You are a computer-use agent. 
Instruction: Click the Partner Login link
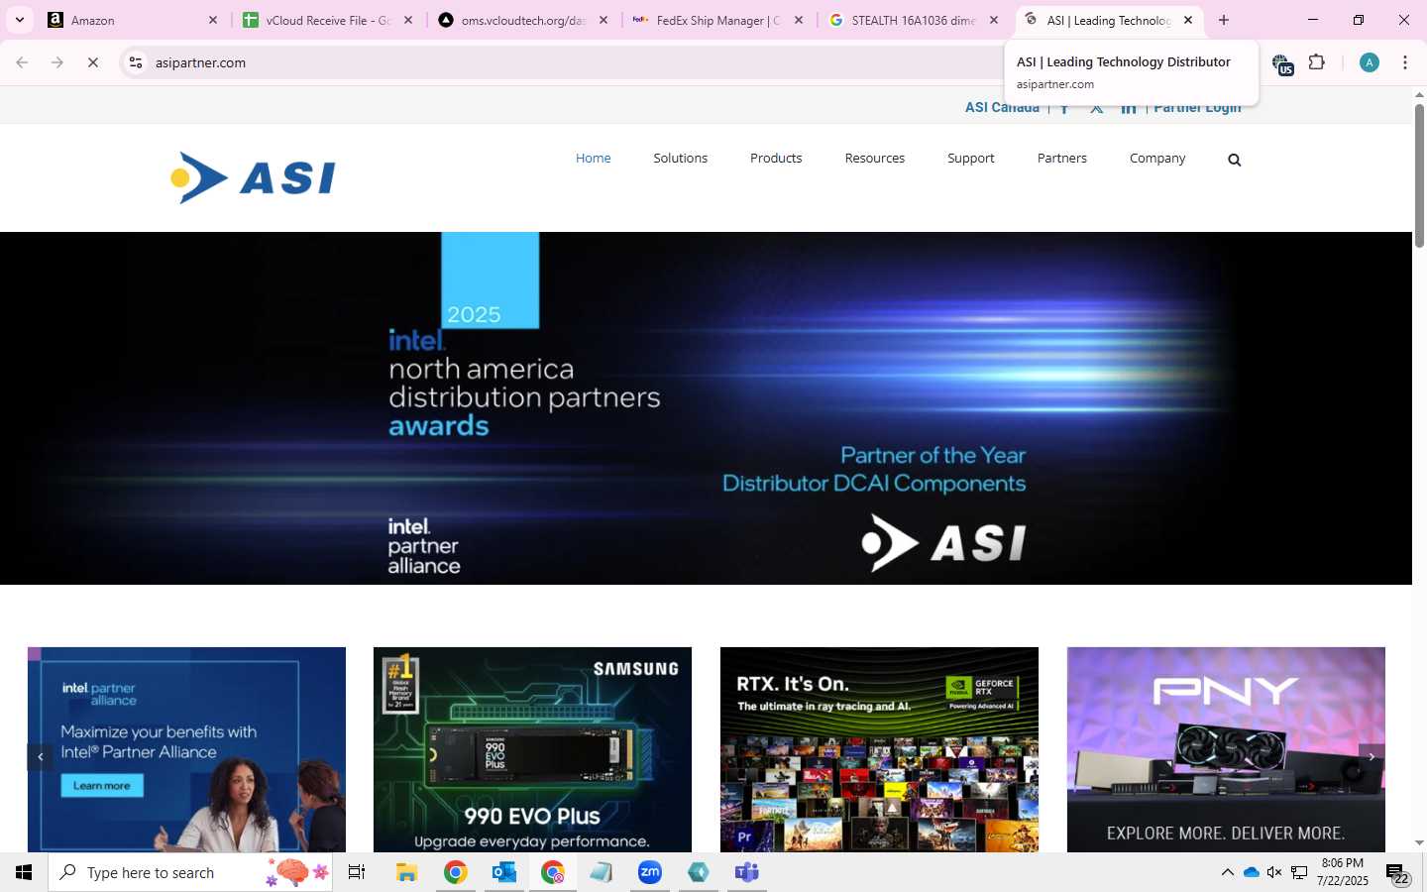(1197, 109)
